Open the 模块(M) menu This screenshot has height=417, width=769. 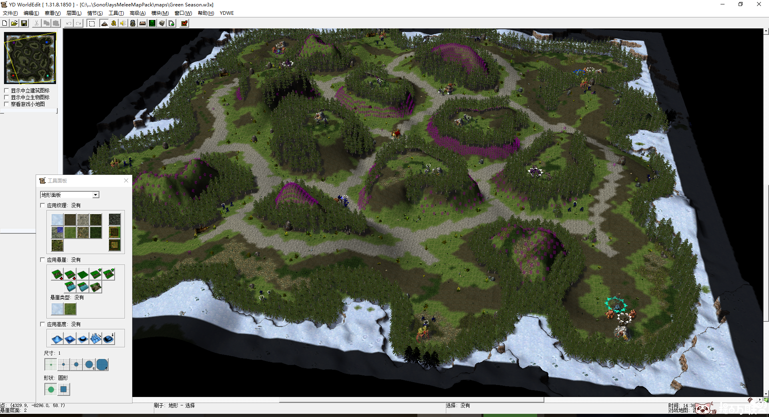pos(160,13)
